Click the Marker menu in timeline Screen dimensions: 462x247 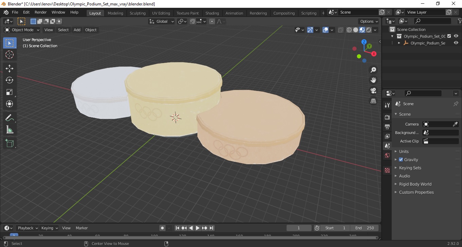[82, 228]
